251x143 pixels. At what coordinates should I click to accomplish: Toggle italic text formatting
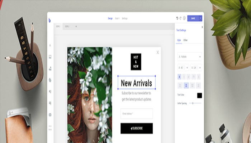tap(184, 76)
